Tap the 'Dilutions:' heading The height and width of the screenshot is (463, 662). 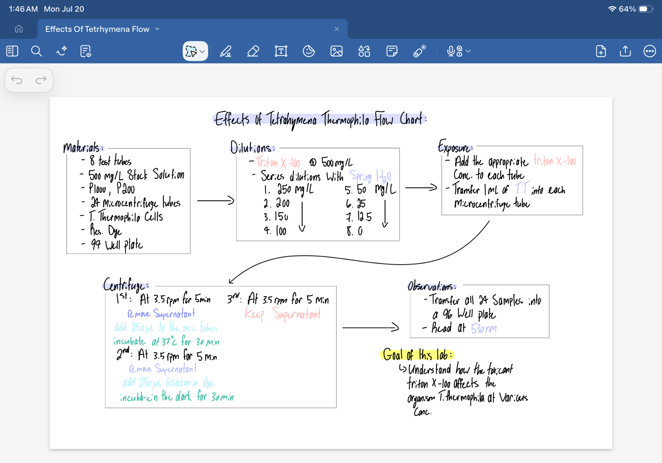(x=252, y=147)
